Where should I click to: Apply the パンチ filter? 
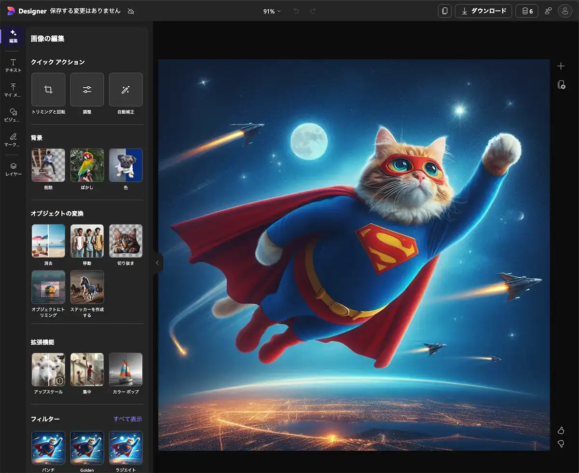coord(48,447)
